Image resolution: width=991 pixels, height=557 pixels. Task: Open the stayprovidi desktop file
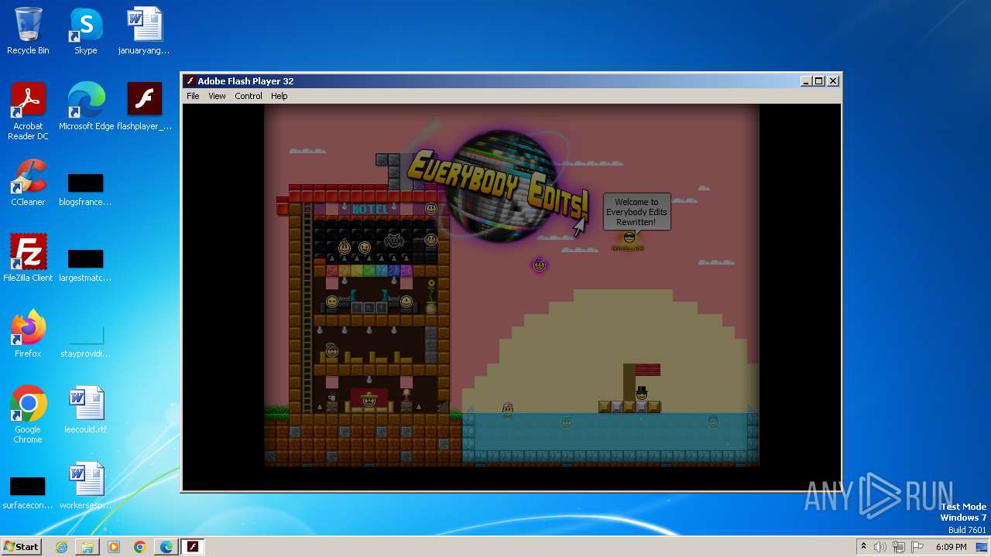tap(85, 341)
